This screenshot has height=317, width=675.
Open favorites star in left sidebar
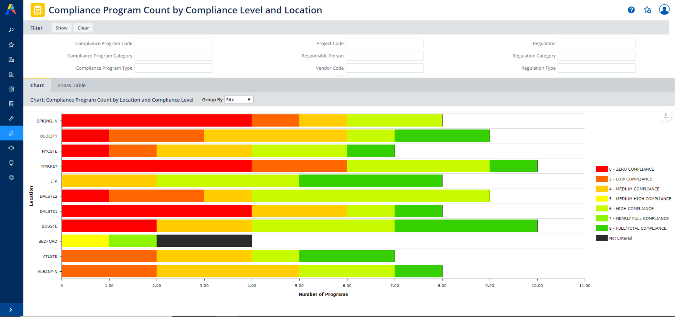(11, 45)
